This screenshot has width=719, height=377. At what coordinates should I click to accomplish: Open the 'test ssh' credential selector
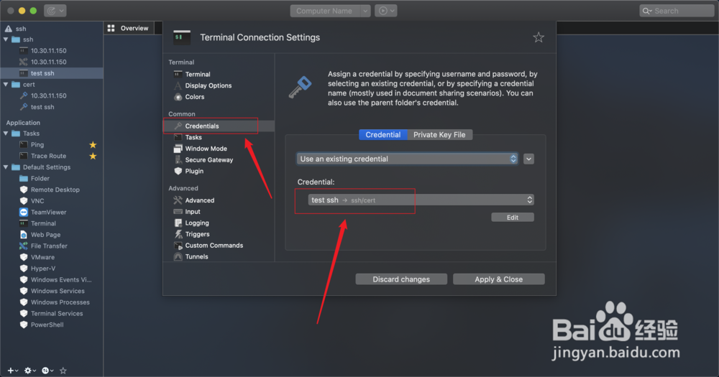421,200
